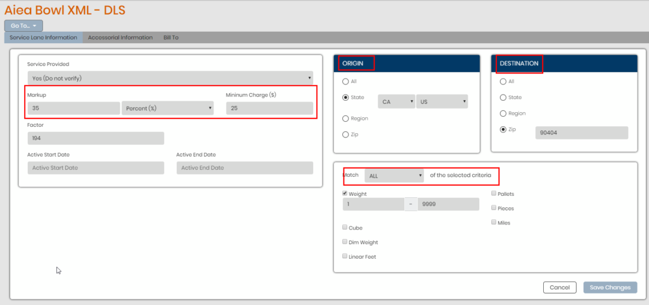Select the Region radio button under Origin
649x305 pixels.
(x=345, y=119)
